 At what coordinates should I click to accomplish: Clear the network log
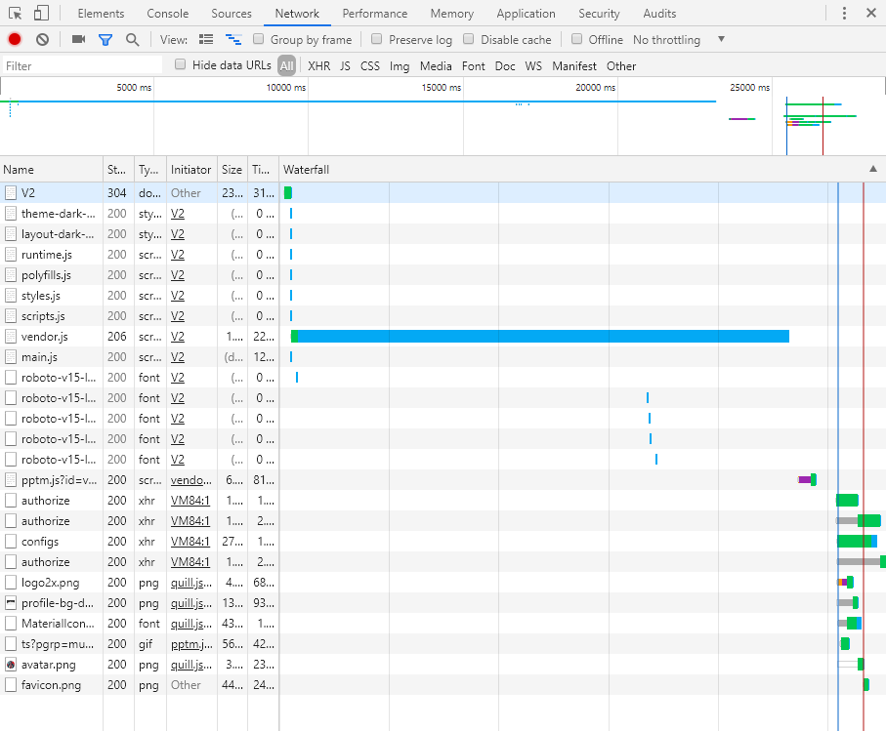click(x=42, y=39)
